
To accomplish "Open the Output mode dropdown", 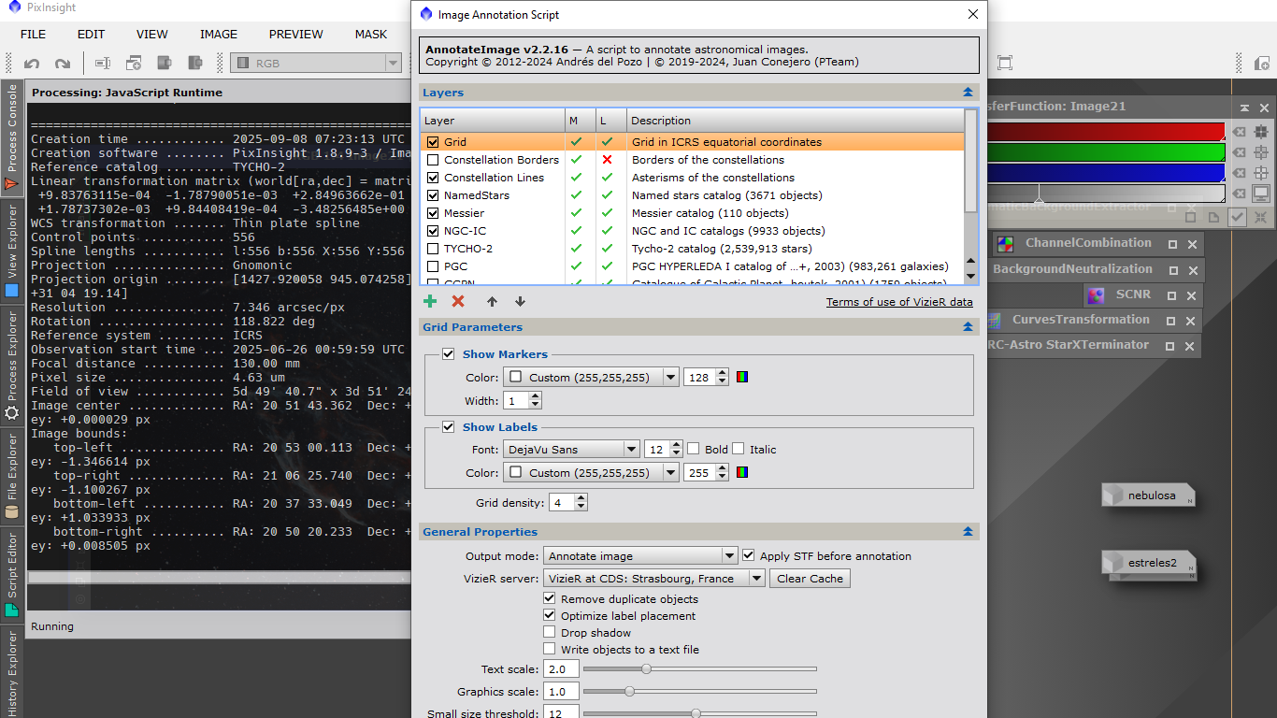I will tap(641, 556).
